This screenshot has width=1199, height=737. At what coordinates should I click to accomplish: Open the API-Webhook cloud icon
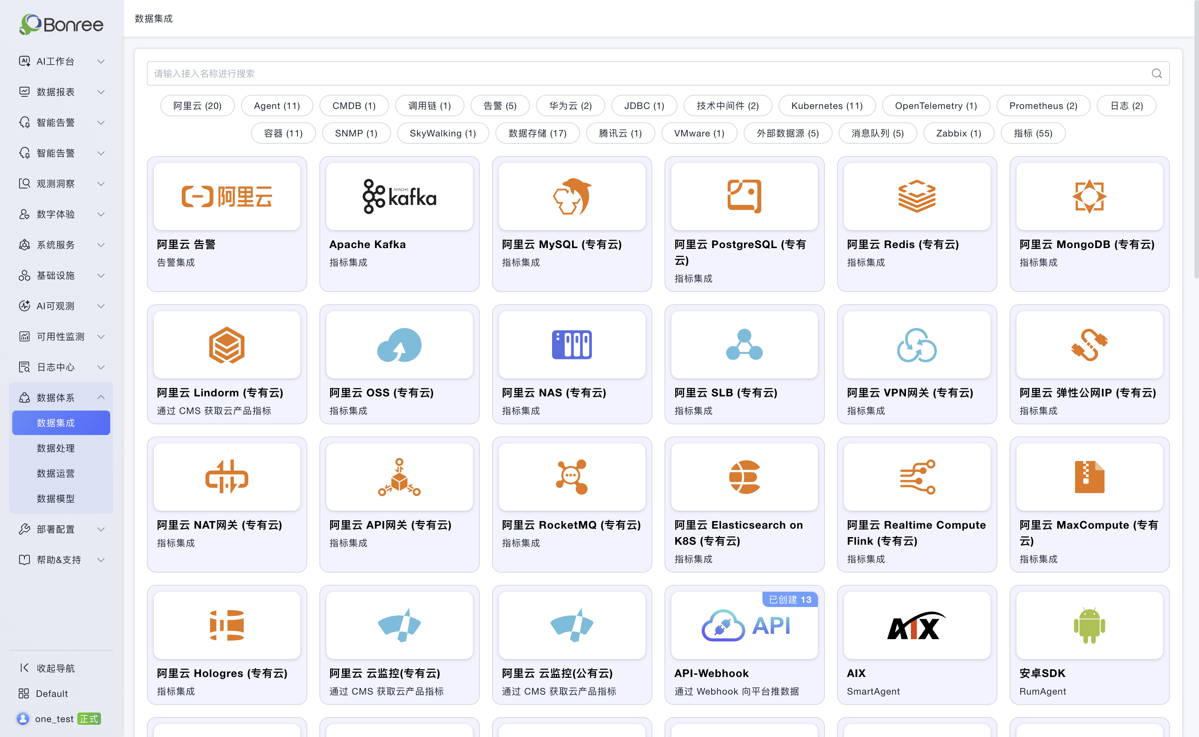(x=723, y=625)
